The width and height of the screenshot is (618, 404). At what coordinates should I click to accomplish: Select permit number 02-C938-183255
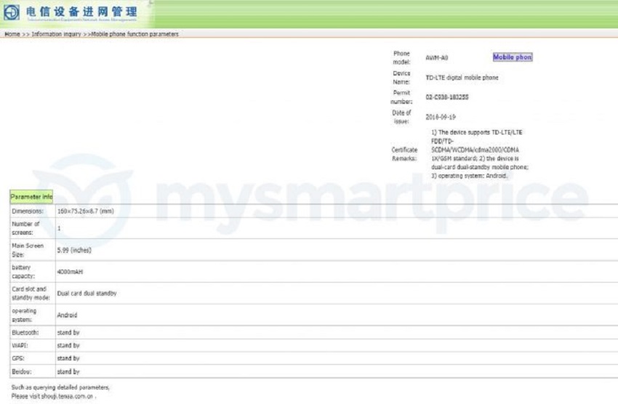(x=447, y=97)
